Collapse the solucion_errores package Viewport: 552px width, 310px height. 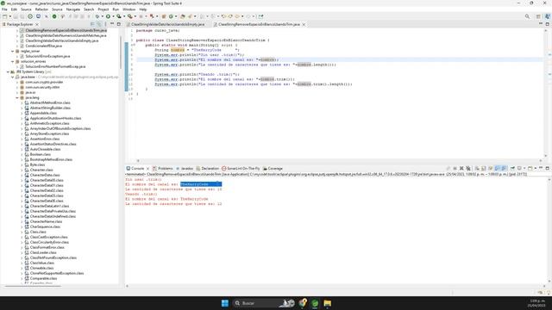coord(13,61)
